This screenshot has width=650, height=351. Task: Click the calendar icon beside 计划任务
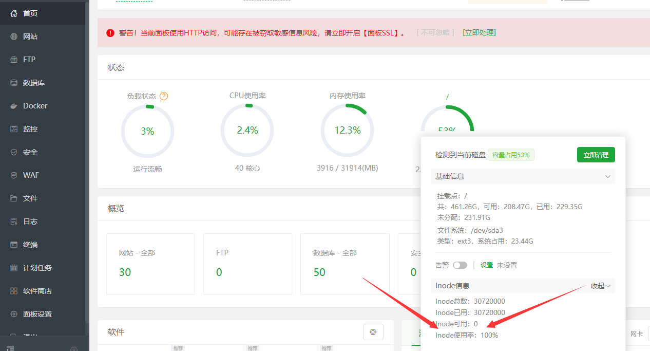click(14, 268)
